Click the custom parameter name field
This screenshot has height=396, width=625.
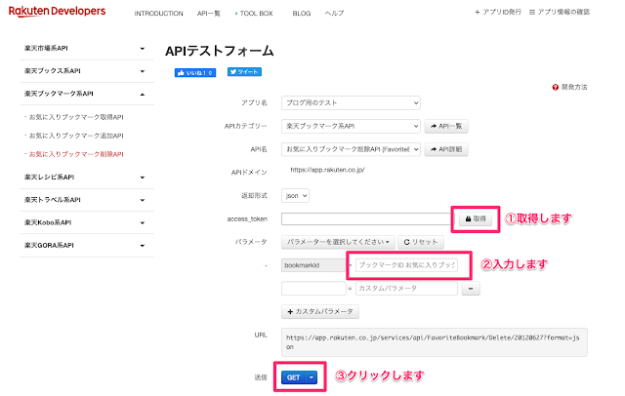[x=313, y=288]
